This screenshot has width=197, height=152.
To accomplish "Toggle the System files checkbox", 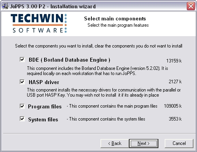I will pos(22,119).
